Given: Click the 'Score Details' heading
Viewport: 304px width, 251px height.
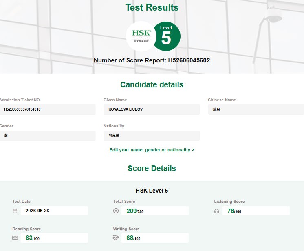Looking at the screenshot, I should pyautogui.click(x=152, y=168).
